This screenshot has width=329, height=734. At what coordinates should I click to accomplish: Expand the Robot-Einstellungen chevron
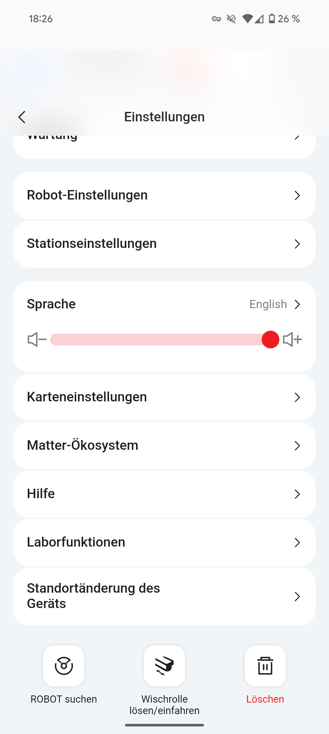tap(297, 196)
